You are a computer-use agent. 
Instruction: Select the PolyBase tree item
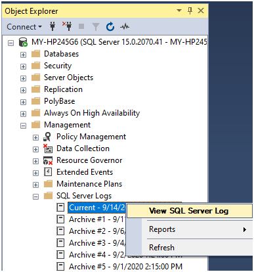pyautogui.click(x=60, y=101)
